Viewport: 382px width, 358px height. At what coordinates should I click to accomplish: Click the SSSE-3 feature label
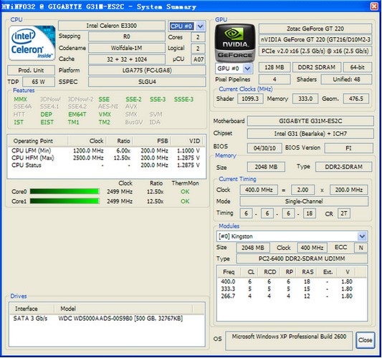183,100
